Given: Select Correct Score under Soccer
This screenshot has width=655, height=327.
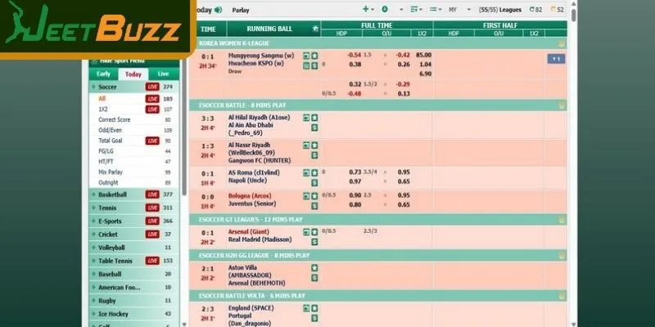Looking at the screenshot, I should coord(115,119).
